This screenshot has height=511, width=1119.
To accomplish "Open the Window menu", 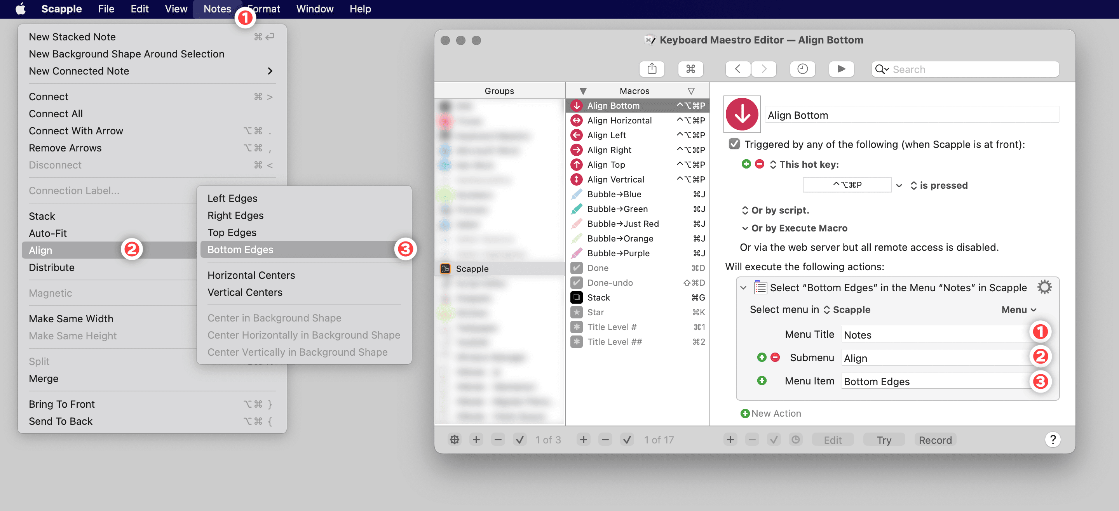I will click(x=314, y=9).
